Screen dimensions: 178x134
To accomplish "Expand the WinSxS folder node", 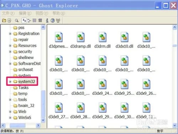I will [10, 118].
